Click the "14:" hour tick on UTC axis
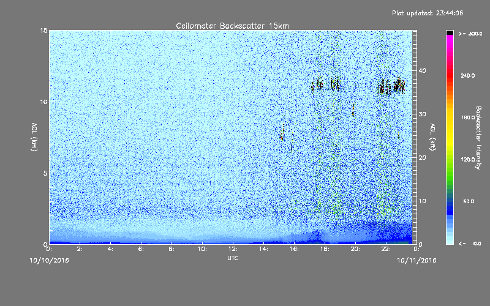 (x=264, y=249)
